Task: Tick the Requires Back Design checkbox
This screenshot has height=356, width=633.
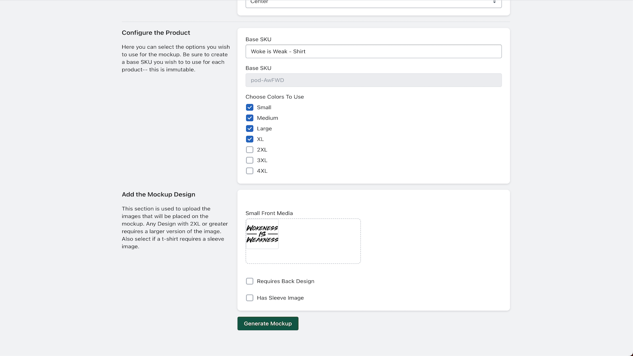Action: tap(250, 281)
